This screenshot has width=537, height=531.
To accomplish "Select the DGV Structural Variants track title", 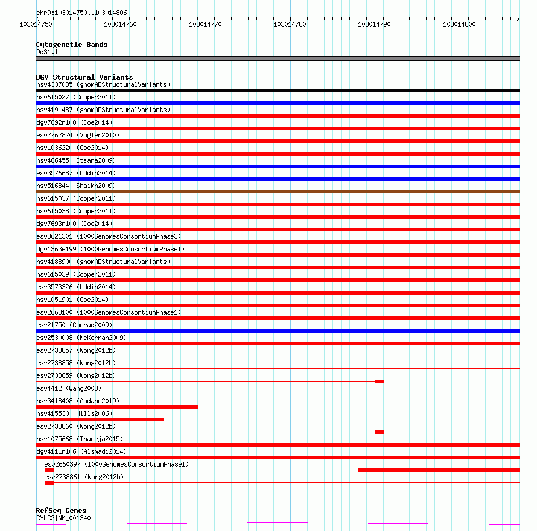I will (84, 77).
